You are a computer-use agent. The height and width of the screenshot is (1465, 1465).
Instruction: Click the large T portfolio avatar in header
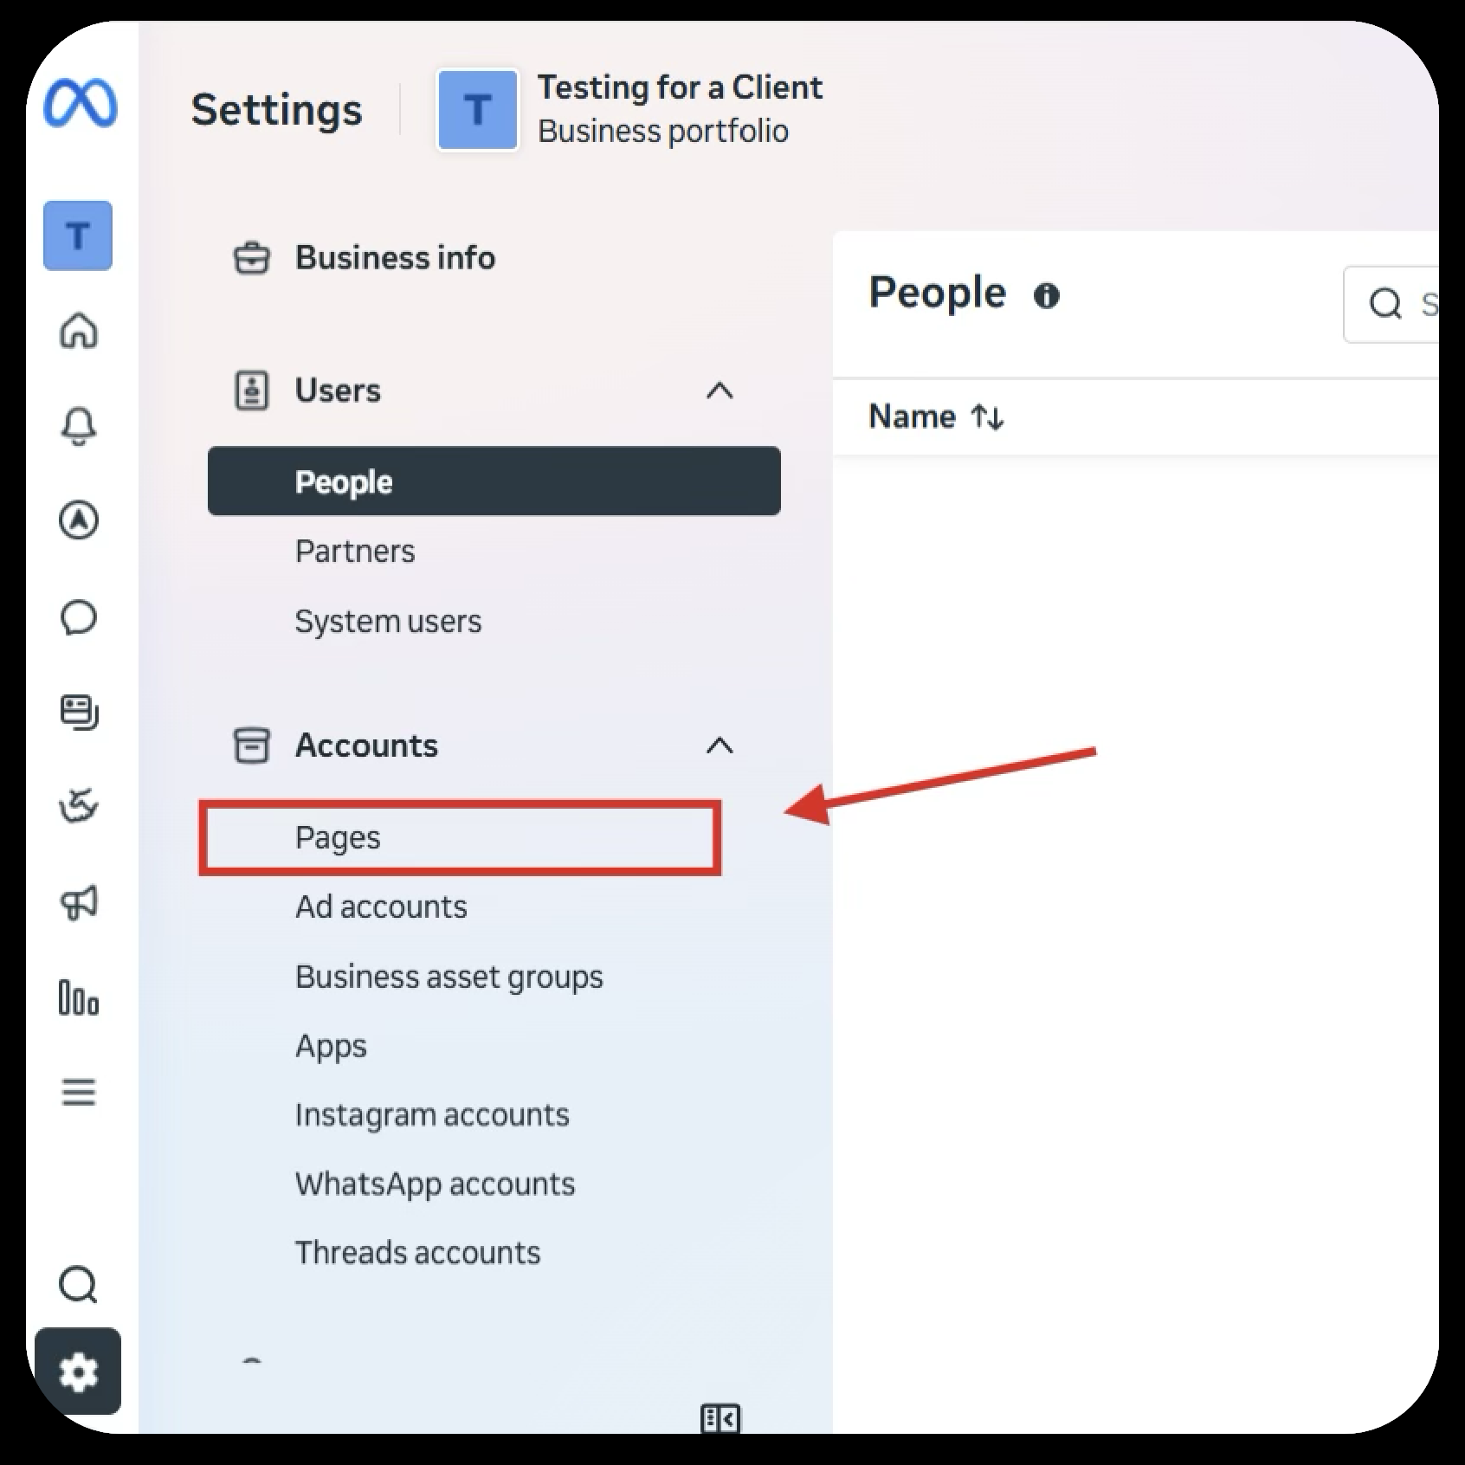point(478,110)
